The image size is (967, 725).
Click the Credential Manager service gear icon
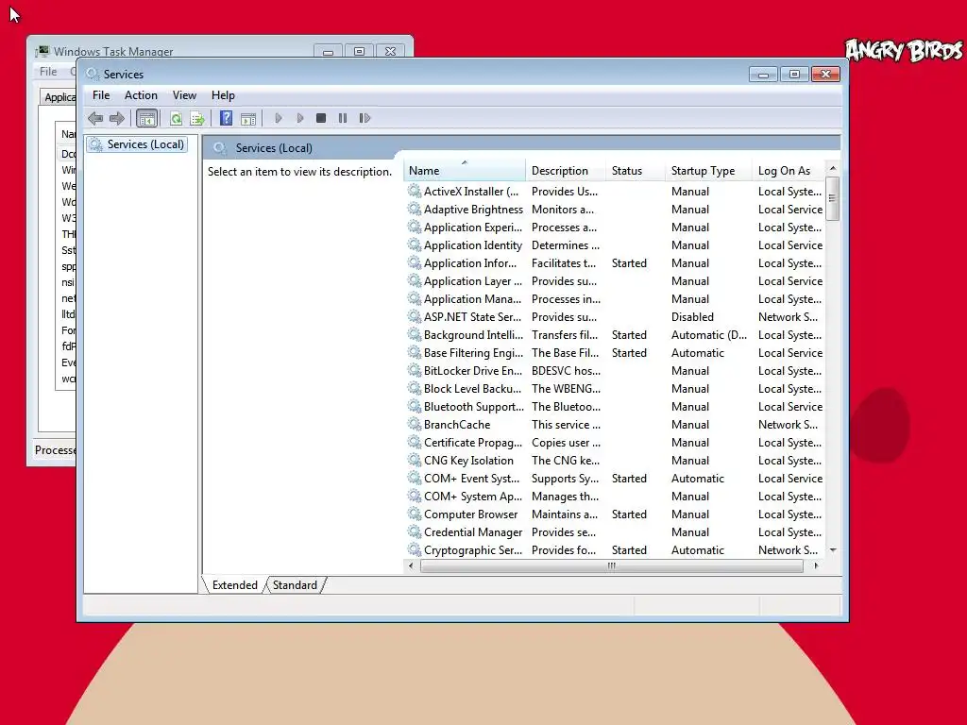pyautogui.click(x=415, y=531)
